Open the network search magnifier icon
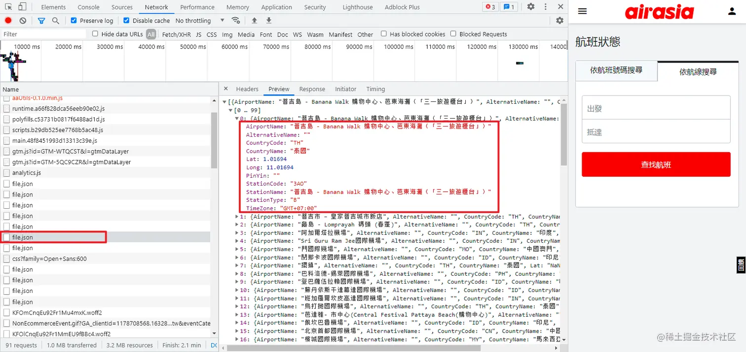Screen dimensions: 746x352 click(x=56, y=20)
